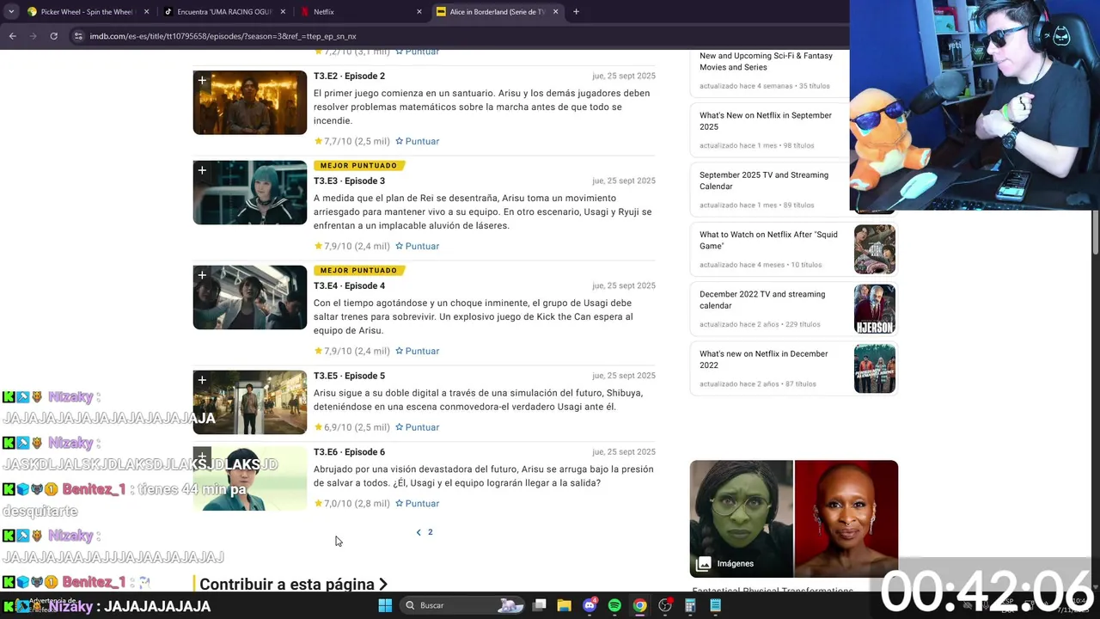Open What's New on Netflix in September 2025
The image size is (1100, 619).
click(x=766, y=120)
